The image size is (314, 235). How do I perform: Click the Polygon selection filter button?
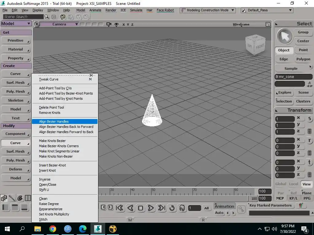pos(303,59)
